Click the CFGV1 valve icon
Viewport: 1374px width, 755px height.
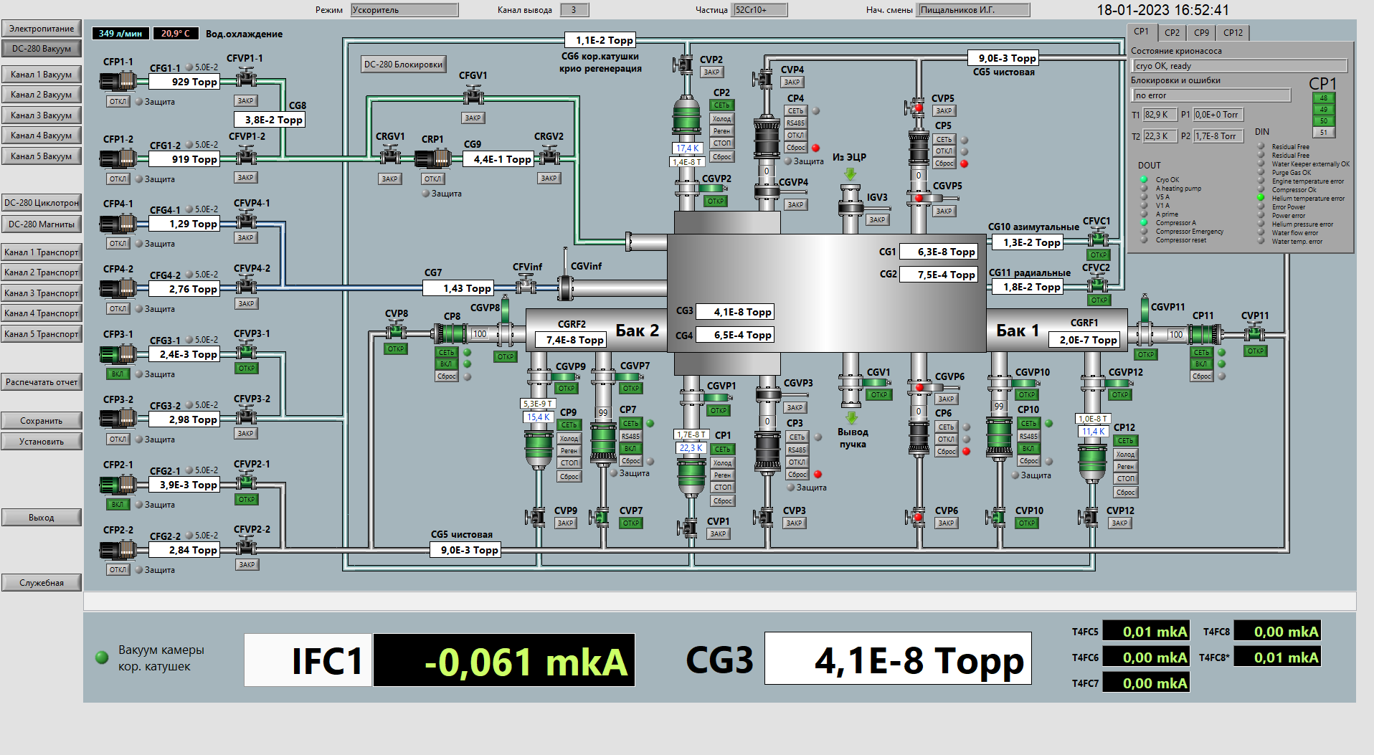tap(473, 95)
